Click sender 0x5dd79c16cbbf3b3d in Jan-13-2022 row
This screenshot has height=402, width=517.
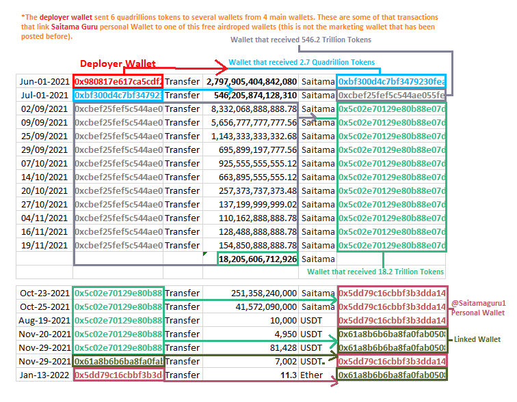(x=118, y=375)
